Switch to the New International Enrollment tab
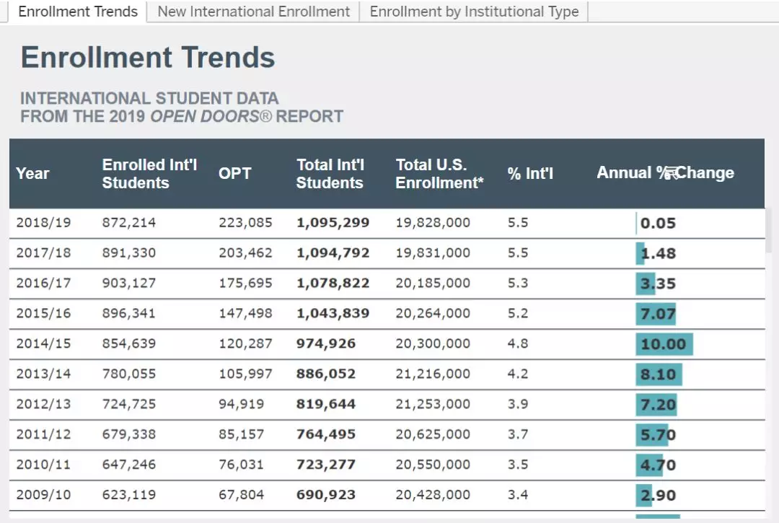This screenshot has height=523, width=779. click(x=253, y=12)
